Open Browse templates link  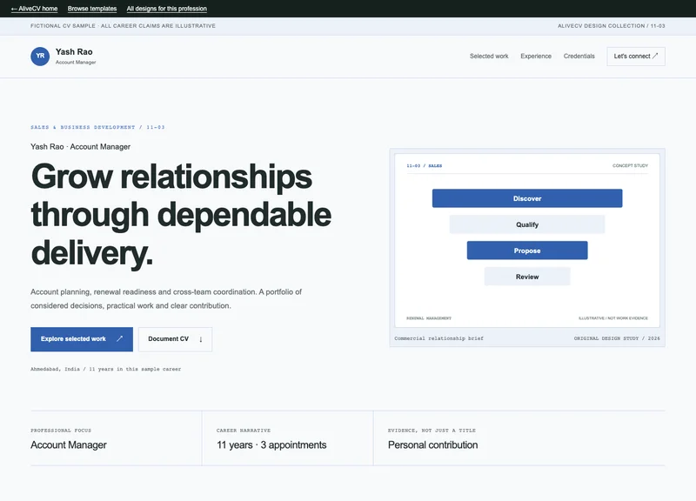(x=92, y=9)
